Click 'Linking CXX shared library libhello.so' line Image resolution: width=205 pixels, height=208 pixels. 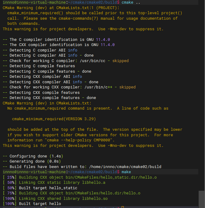(x=63, y=199)
